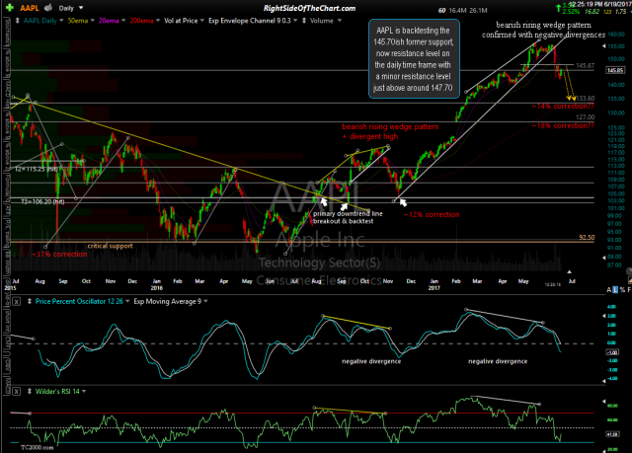Close the Price Percent Oscillator pane
This screenshot has width=632, height=453.
[x=16, y=301]
